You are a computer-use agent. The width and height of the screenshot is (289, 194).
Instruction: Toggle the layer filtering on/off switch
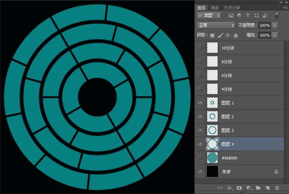pos(277,15)
